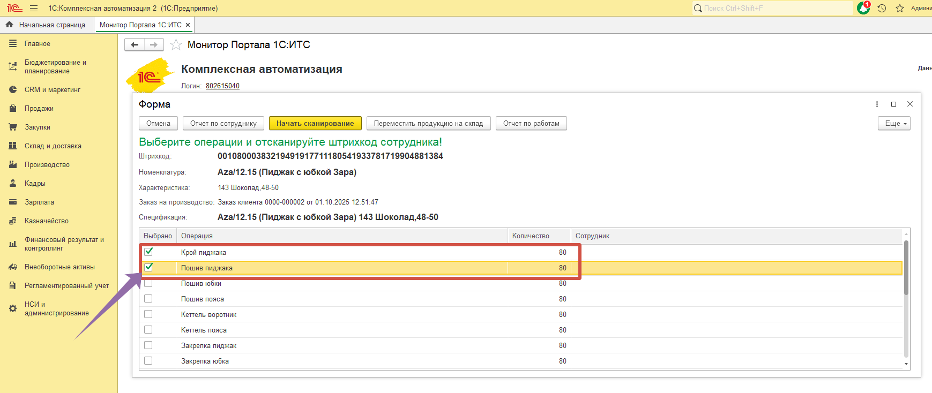Click the back navigation arrow

135,45
